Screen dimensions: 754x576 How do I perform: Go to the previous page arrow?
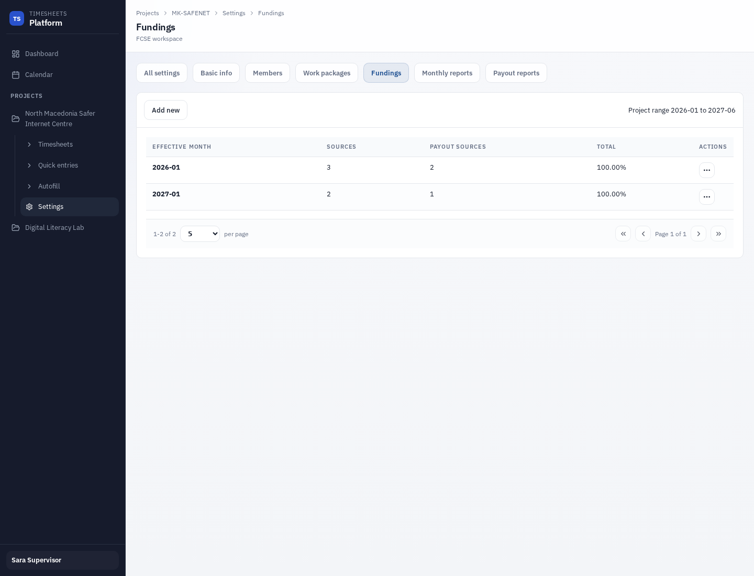click(x=643, y=234)
